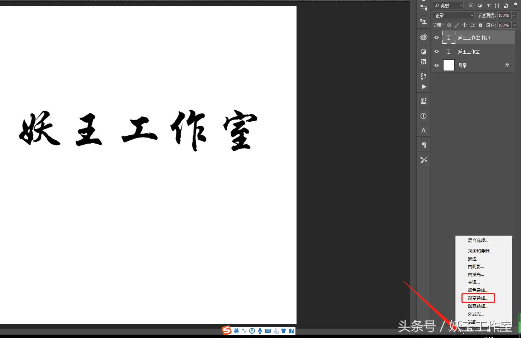Open the 不透明度 opacity dropdown arrow

click(x=514, y=15)
